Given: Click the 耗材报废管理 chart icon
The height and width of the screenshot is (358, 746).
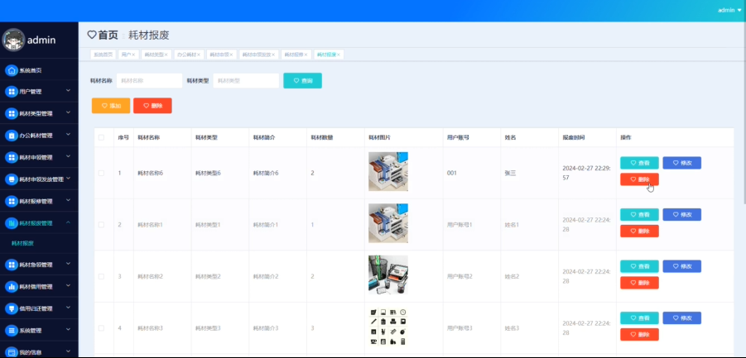Looking at the screenshot, I should tap(12, 222).
